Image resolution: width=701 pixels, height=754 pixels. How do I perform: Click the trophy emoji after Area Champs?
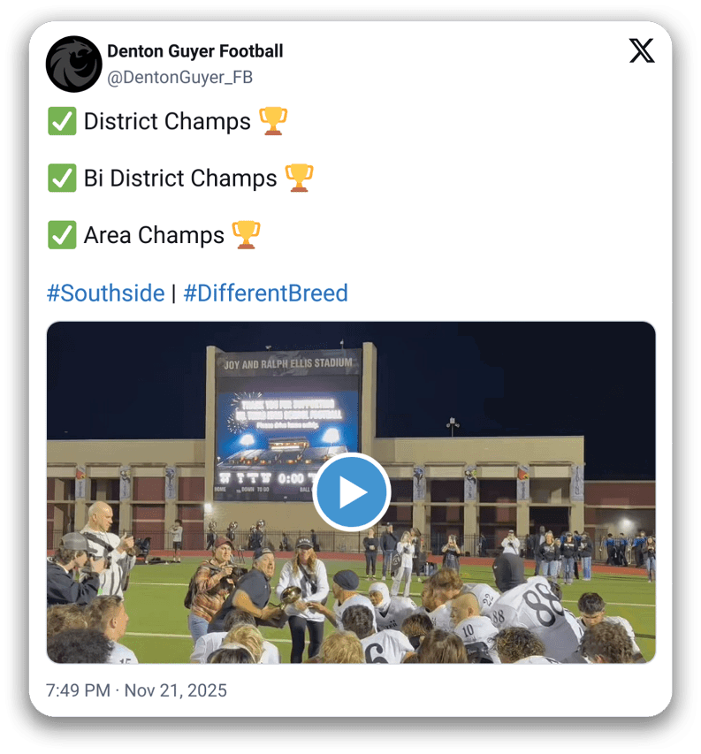coord(246,234)
